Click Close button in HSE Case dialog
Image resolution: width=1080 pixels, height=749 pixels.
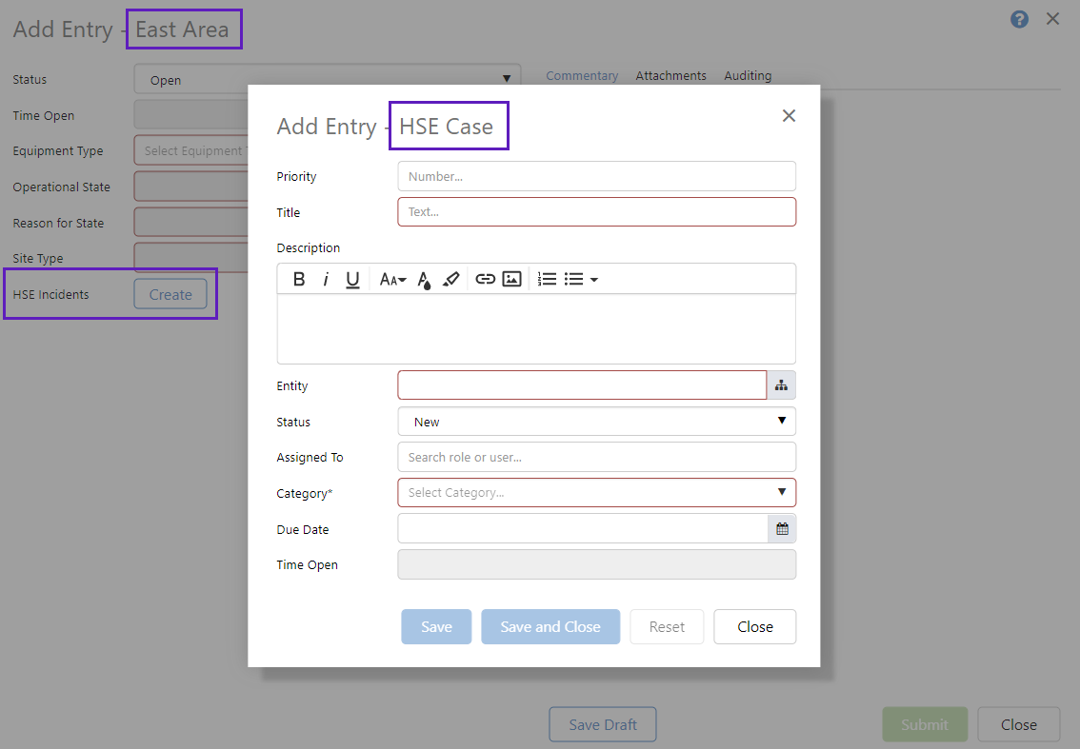pos(755,626)
